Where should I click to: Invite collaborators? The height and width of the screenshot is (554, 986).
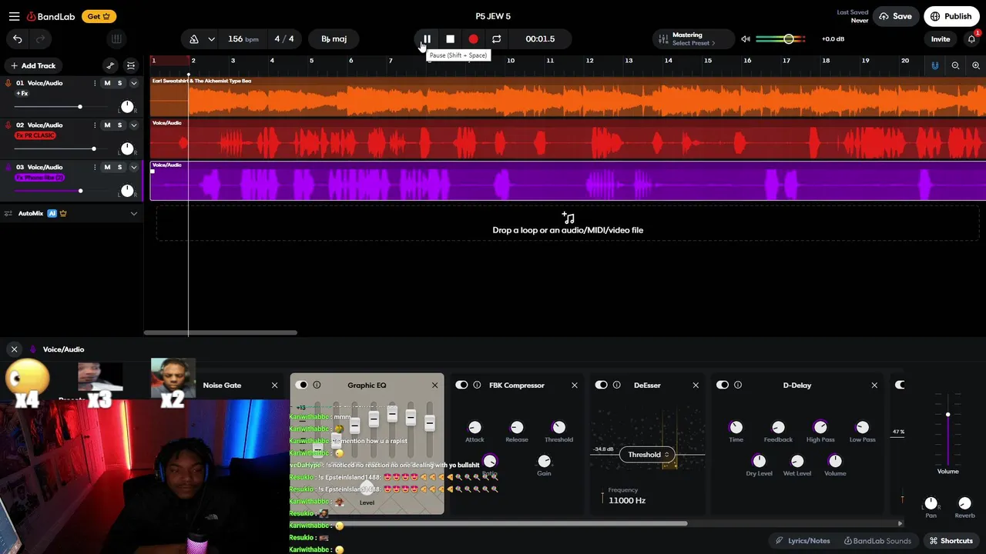(x=941, y=39)
